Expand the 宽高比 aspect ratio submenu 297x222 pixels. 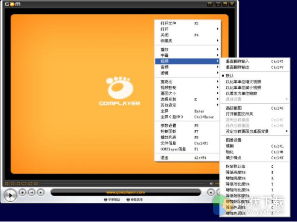tap(188, 82)
